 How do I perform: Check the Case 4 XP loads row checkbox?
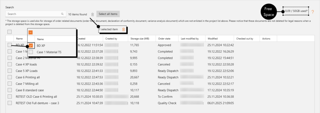10,64
